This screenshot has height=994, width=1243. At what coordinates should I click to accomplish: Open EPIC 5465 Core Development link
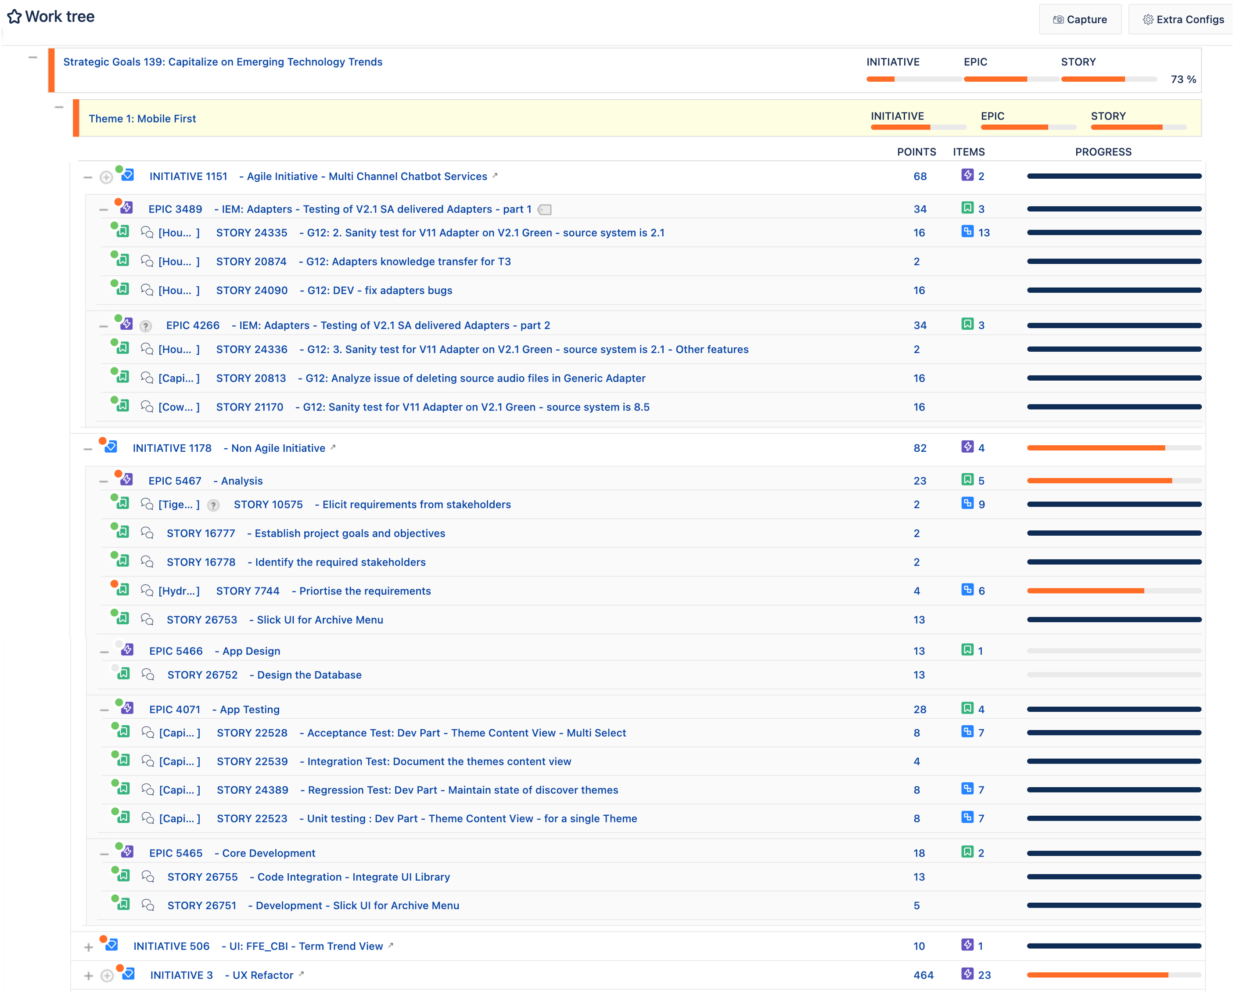(x=234, y=860)
